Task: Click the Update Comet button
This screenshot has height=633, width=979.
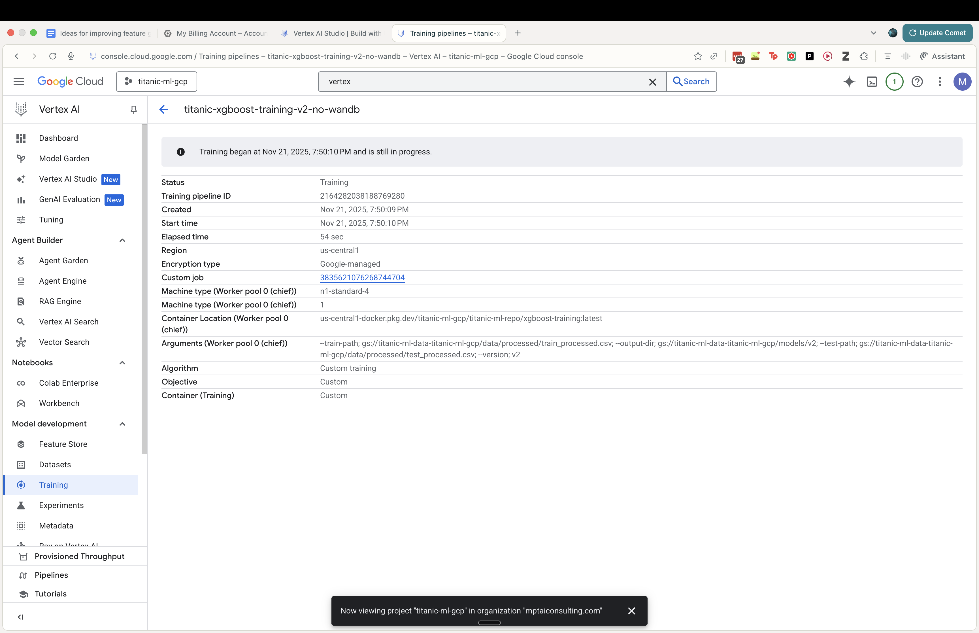Action: tap(938, 33)
